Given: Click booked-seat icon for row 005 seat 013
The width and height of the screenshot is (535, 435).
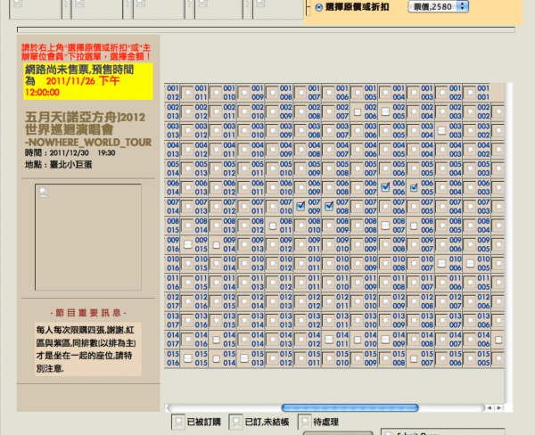Looking at the screenshot, I should point(187,168).
